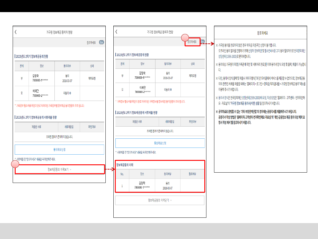The height and width of the screenshot is (239, 318).
Task: Click the 정보 badge beside un-highlighted 참조하세요
Action: click(101, 42)
